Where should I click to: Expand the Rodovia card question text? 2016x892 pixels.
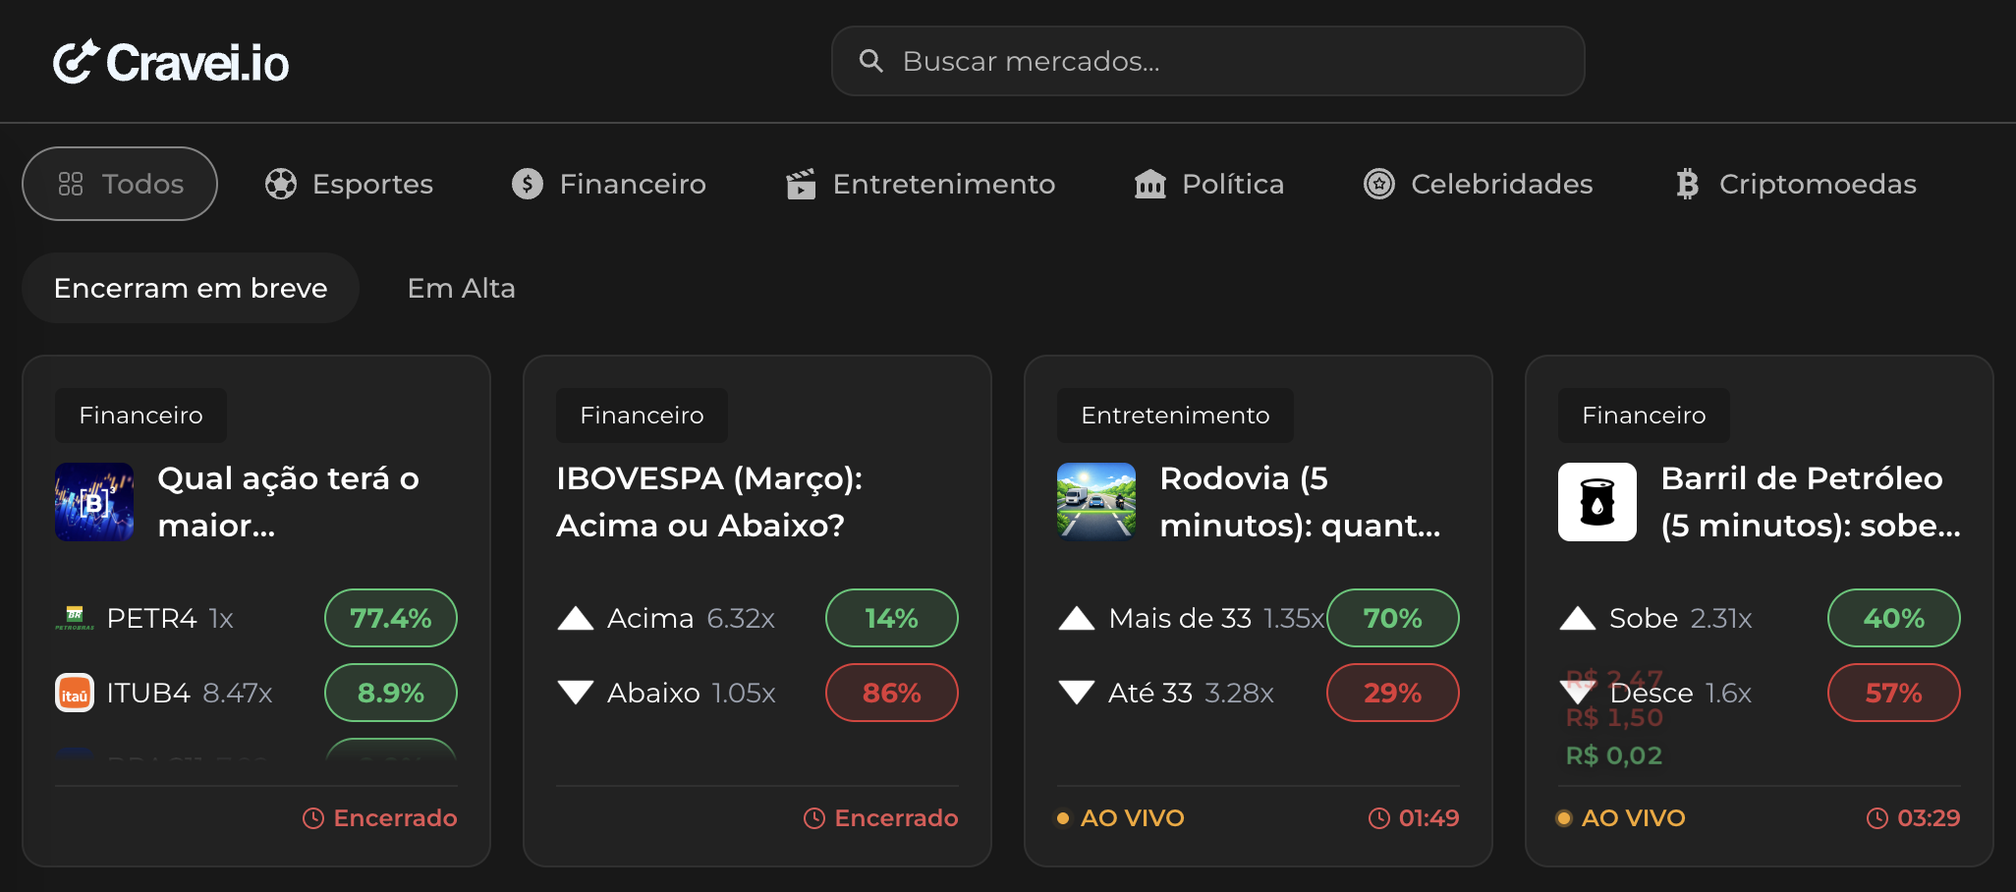(1299, 501)
